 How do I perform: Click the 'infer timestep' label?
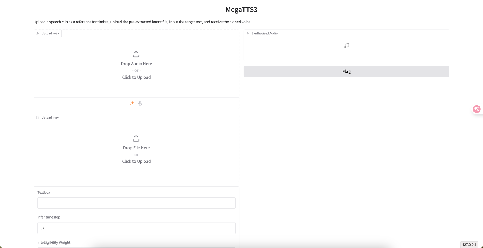(x=49, y=217)
